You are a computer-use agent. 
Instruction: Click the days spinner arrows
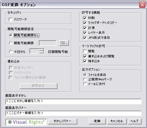point(41,51)
